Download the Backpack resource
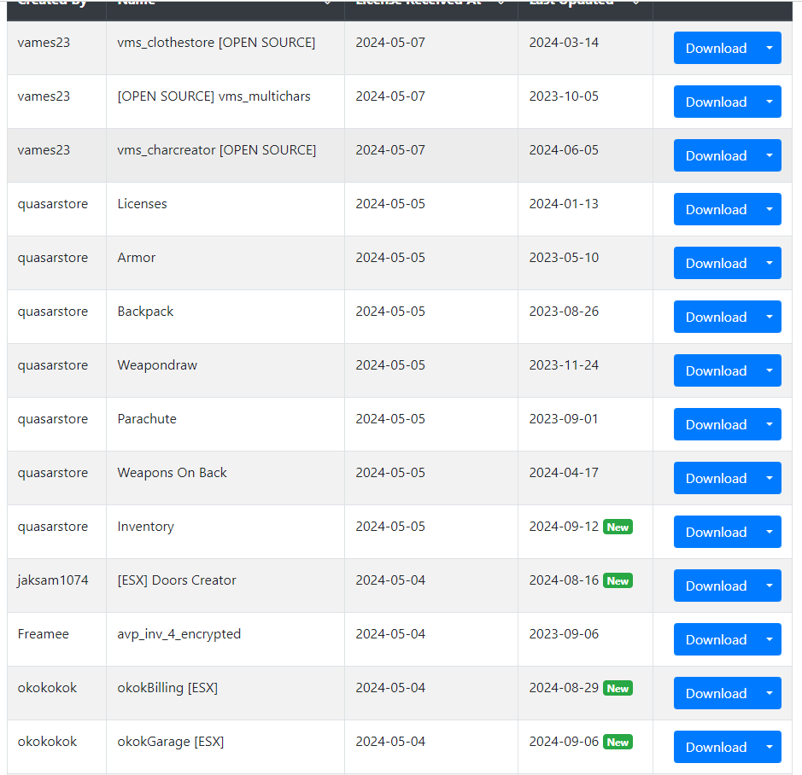This screenshot has width=802, height=775. point(716,317)
